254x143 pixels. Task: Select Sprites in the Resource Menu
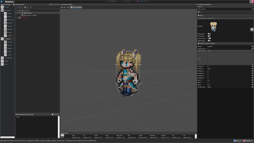tap(8, 45)
